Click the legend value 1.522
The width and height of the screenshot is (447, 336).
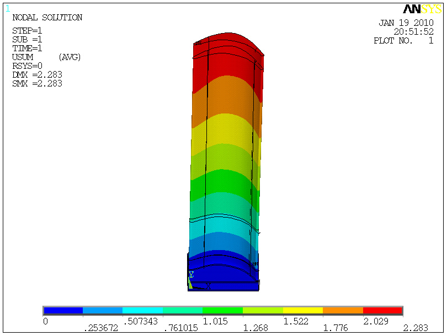[x=296, y=322]
